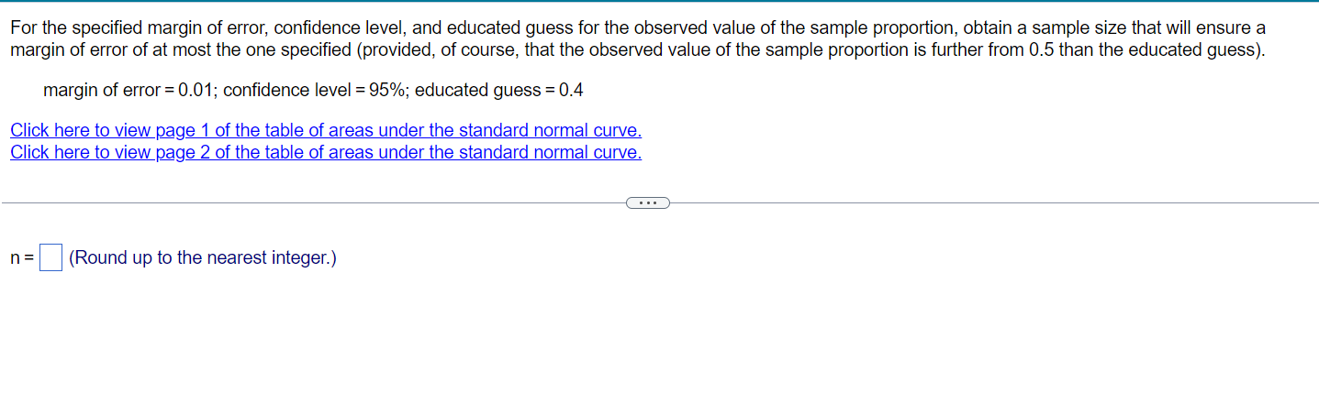The height and width of the screenshot is (393, 1319).
Task: Expand the ellipsis button on the divider
Action: click(648, 202)
